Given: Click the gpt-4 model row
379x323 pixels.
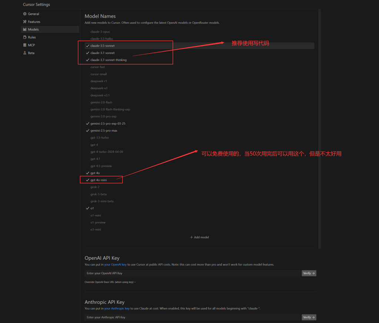Looking at the screenshot, I should (199, 145).
